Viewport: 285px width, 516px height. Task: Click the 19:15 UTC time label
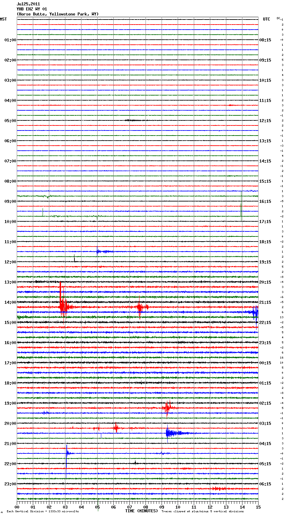(265, 262)
